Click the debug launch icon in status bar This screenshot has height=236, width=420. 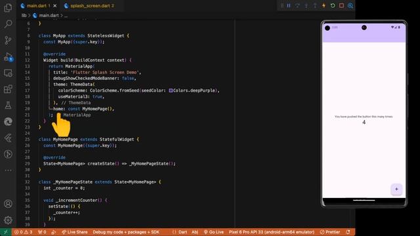click(54, 232)
